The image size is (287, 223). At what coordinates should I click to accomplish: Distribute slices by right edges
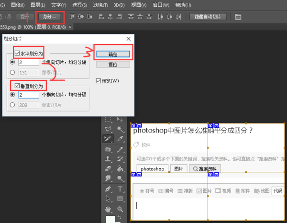178,17
